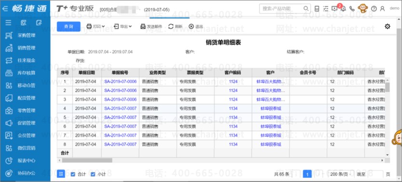
Task: Open the 200 条/页 page size dropdown
Action: pos(340,174)
